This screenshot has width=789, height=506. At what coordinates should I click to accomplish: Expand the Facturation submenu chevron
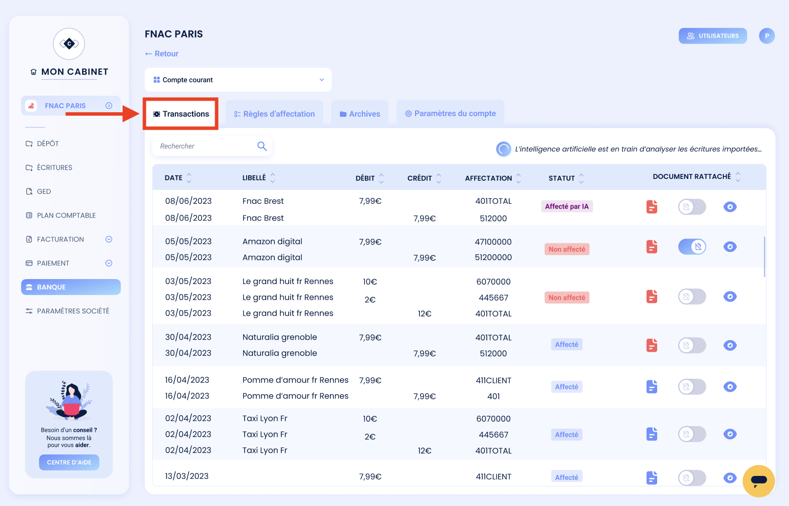pos(109,239)
